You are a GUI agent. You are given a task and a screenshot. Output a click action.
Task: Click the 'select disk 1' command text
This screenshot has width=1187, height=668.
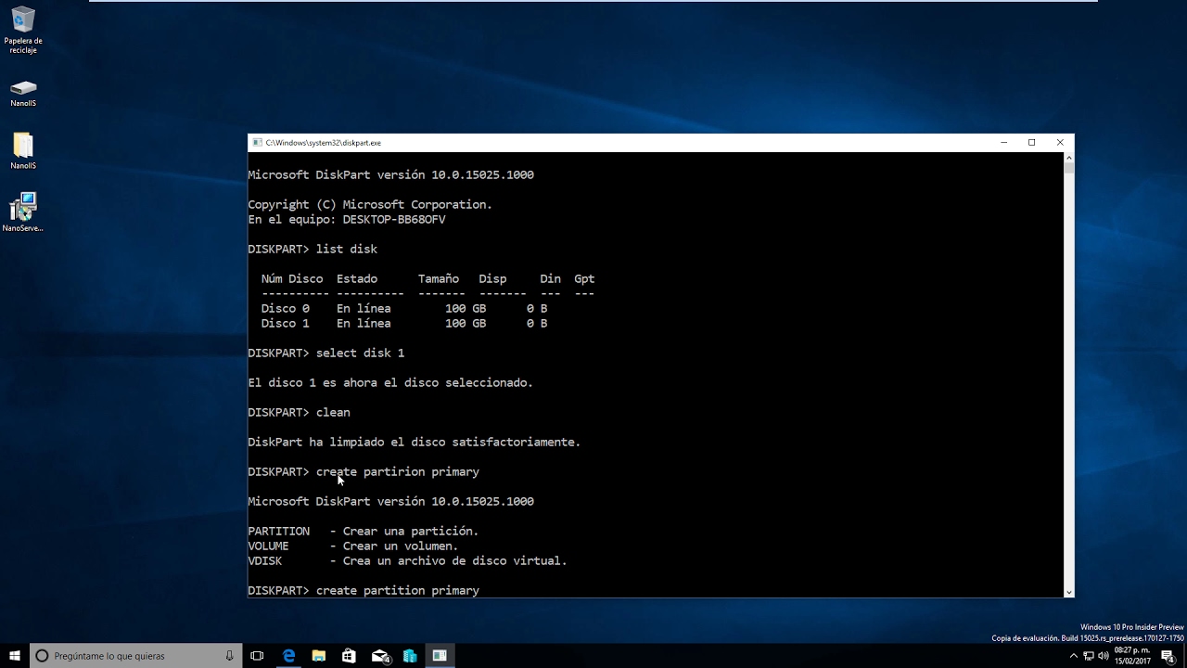pyautogui.click(x=360, y=353)
